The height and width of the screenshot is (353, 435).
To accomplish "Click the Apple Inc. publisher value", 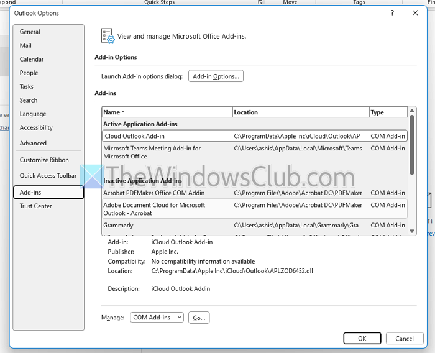I will (x=165, y=252).
